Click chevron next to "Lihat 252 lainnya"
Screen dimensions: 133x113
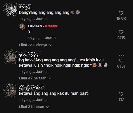[x=50, y=45]
